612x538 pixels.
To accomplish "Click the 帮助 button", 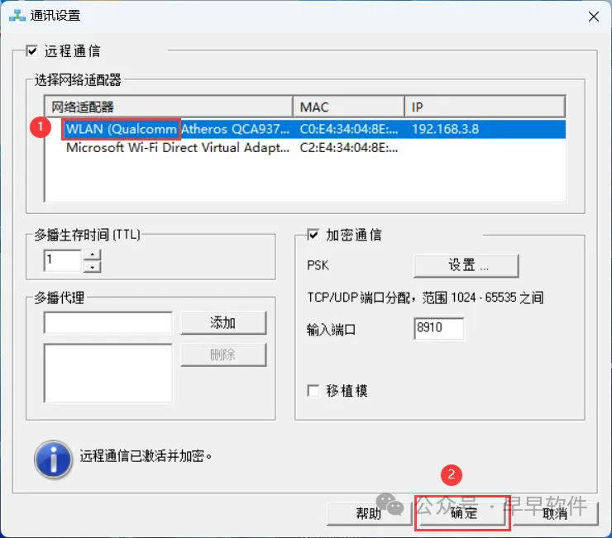I will point(369,513).
